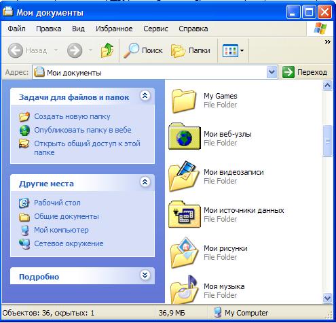Open the Избранное menu

pyautogui.click(x=114, y=29)
